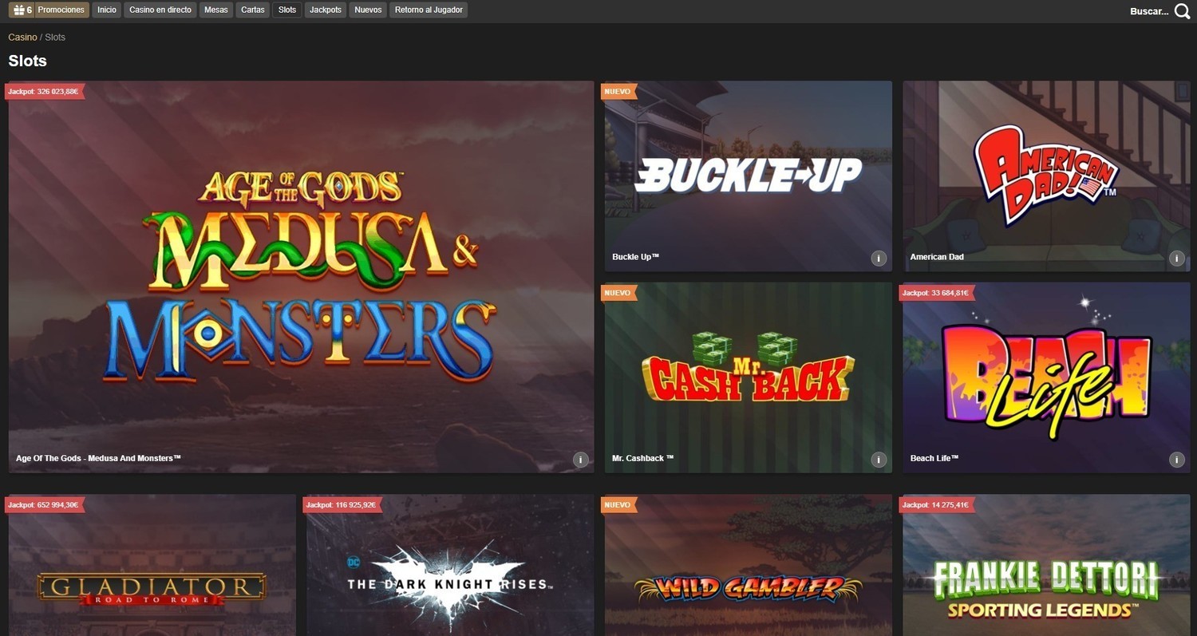Open Frankie Dettori Sporting Legends game
The width and height of the screenshot is (1197, 636).
click(x=1046, y=565)
